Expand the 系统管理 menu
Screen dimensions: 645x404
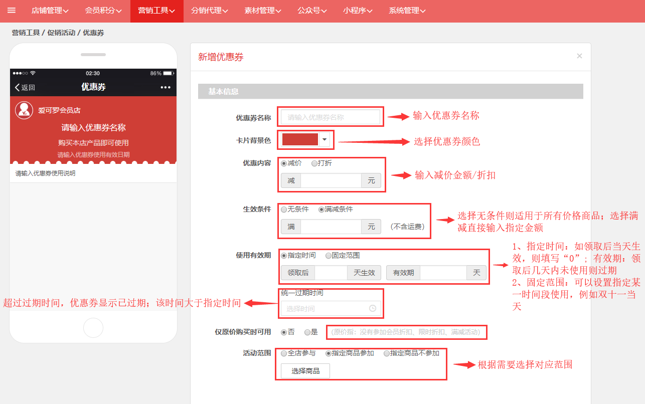tap(407, 11)
